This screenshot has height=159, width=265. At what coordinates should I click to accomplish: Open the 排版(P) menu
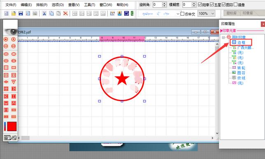coord(42,5)
